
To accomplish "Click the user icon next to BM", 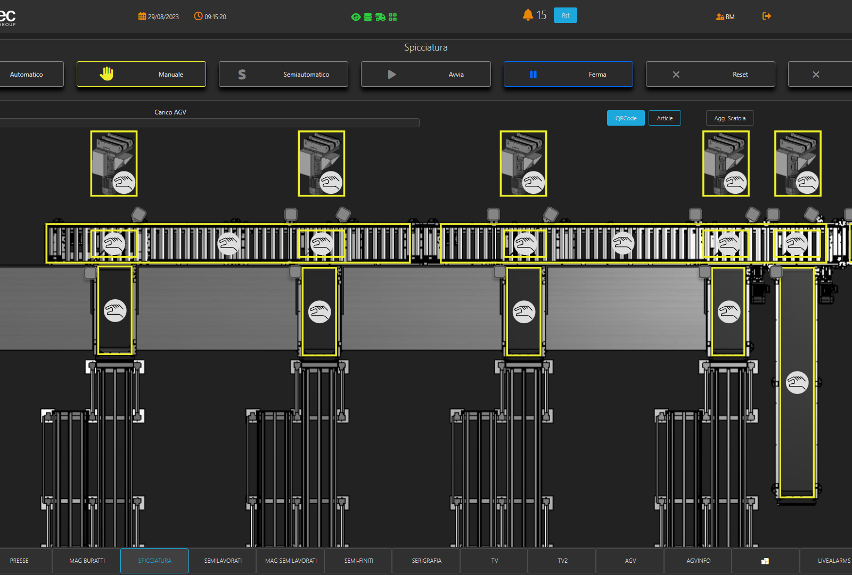I will 720,17.
